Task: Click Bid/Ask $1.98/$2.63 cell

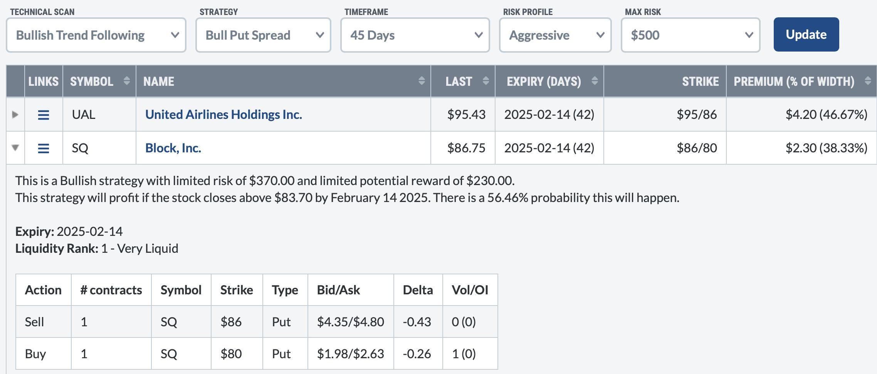Action: (351, 354)
